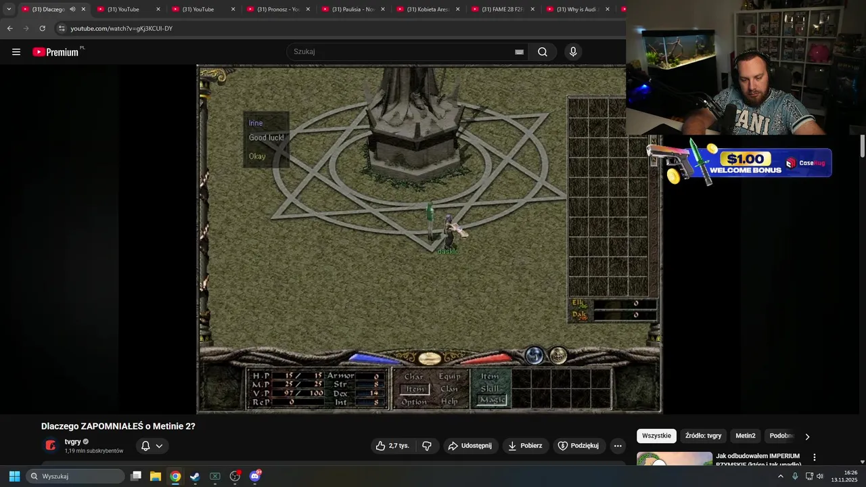Open the on-screen keyboard icon in search

pyautogui.click(x=519, y=52)
